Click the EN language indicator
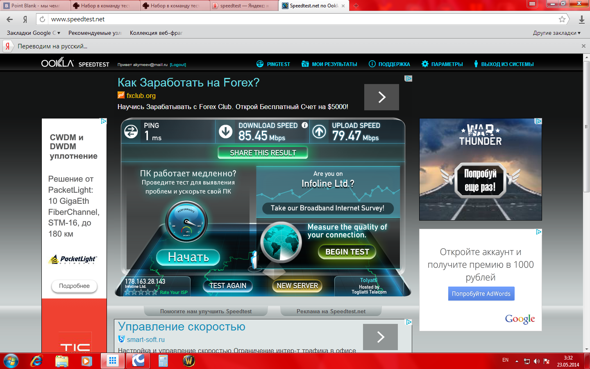 tap(505, 360)
